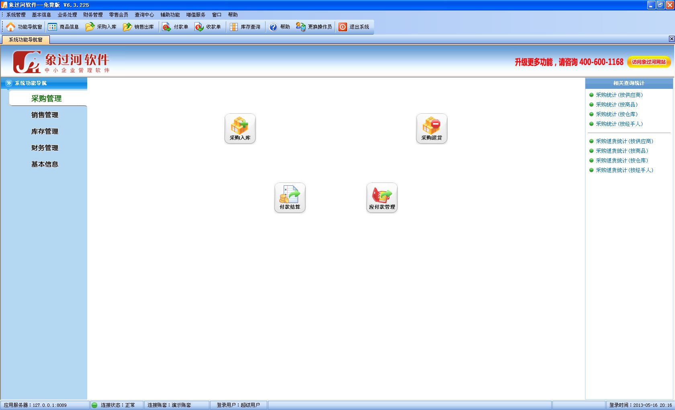Open the 系统管理 menu
The width and height of the screenshot is (675, 410).
click(x=16, y=15)
